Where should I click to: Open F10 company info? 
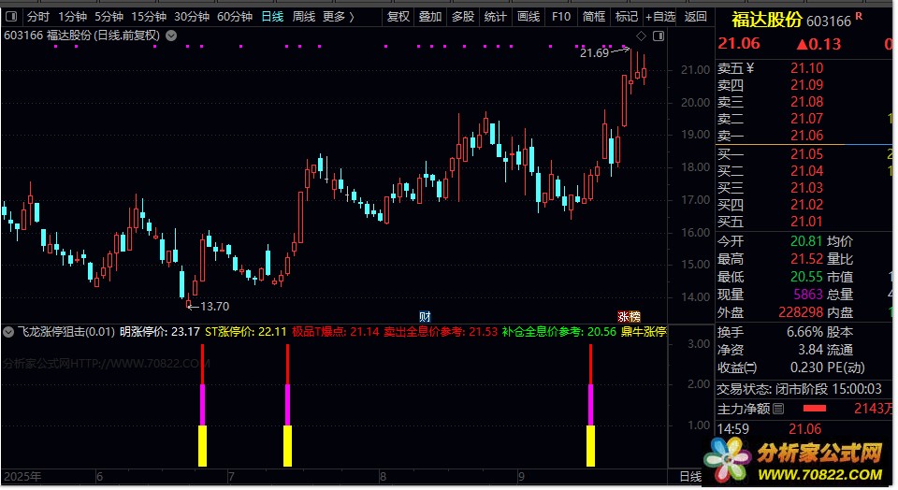coord(560,17)
